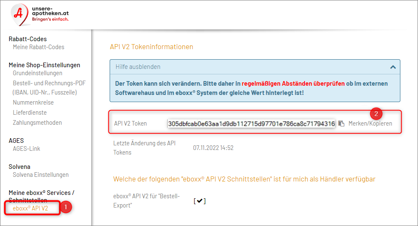Click red annotation marker number 2
The height and width of the screenshot is (226, 418).
pos(376,113)
